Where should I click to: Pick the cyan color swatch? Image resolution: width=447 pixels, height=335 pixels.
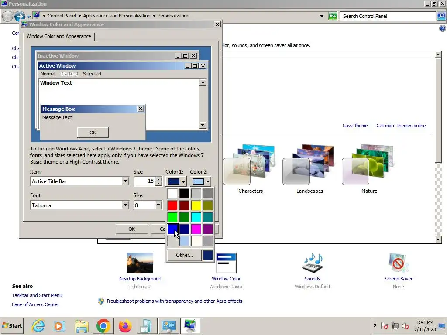click(196, 217)
